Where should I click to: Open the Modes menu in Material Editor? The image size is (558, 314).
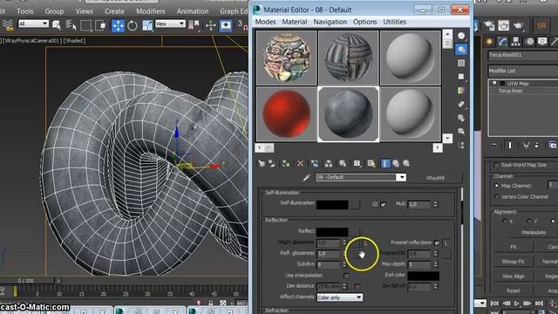coord(265,22)
